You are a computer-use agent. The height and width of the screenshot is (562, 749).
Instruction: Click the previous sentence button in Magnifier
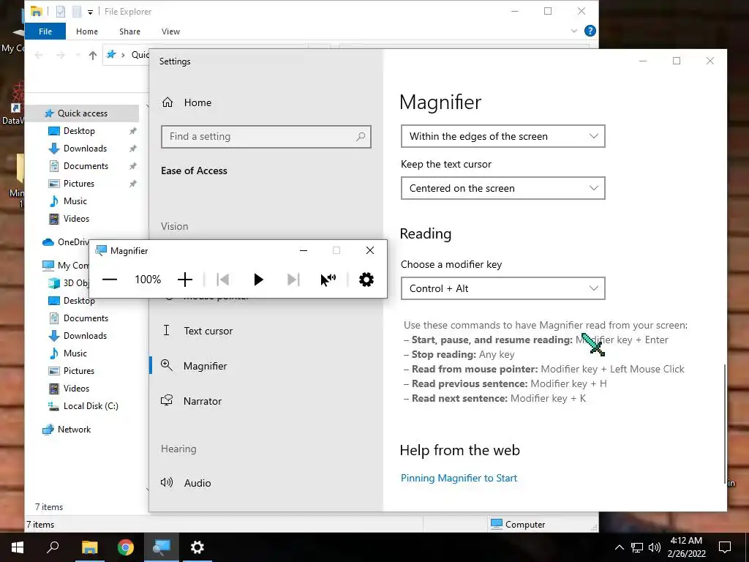tap(222, 280)
